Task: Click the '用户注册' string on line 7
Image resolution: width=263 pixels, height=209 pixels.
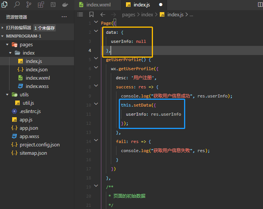Action: [x=143, y=78]
